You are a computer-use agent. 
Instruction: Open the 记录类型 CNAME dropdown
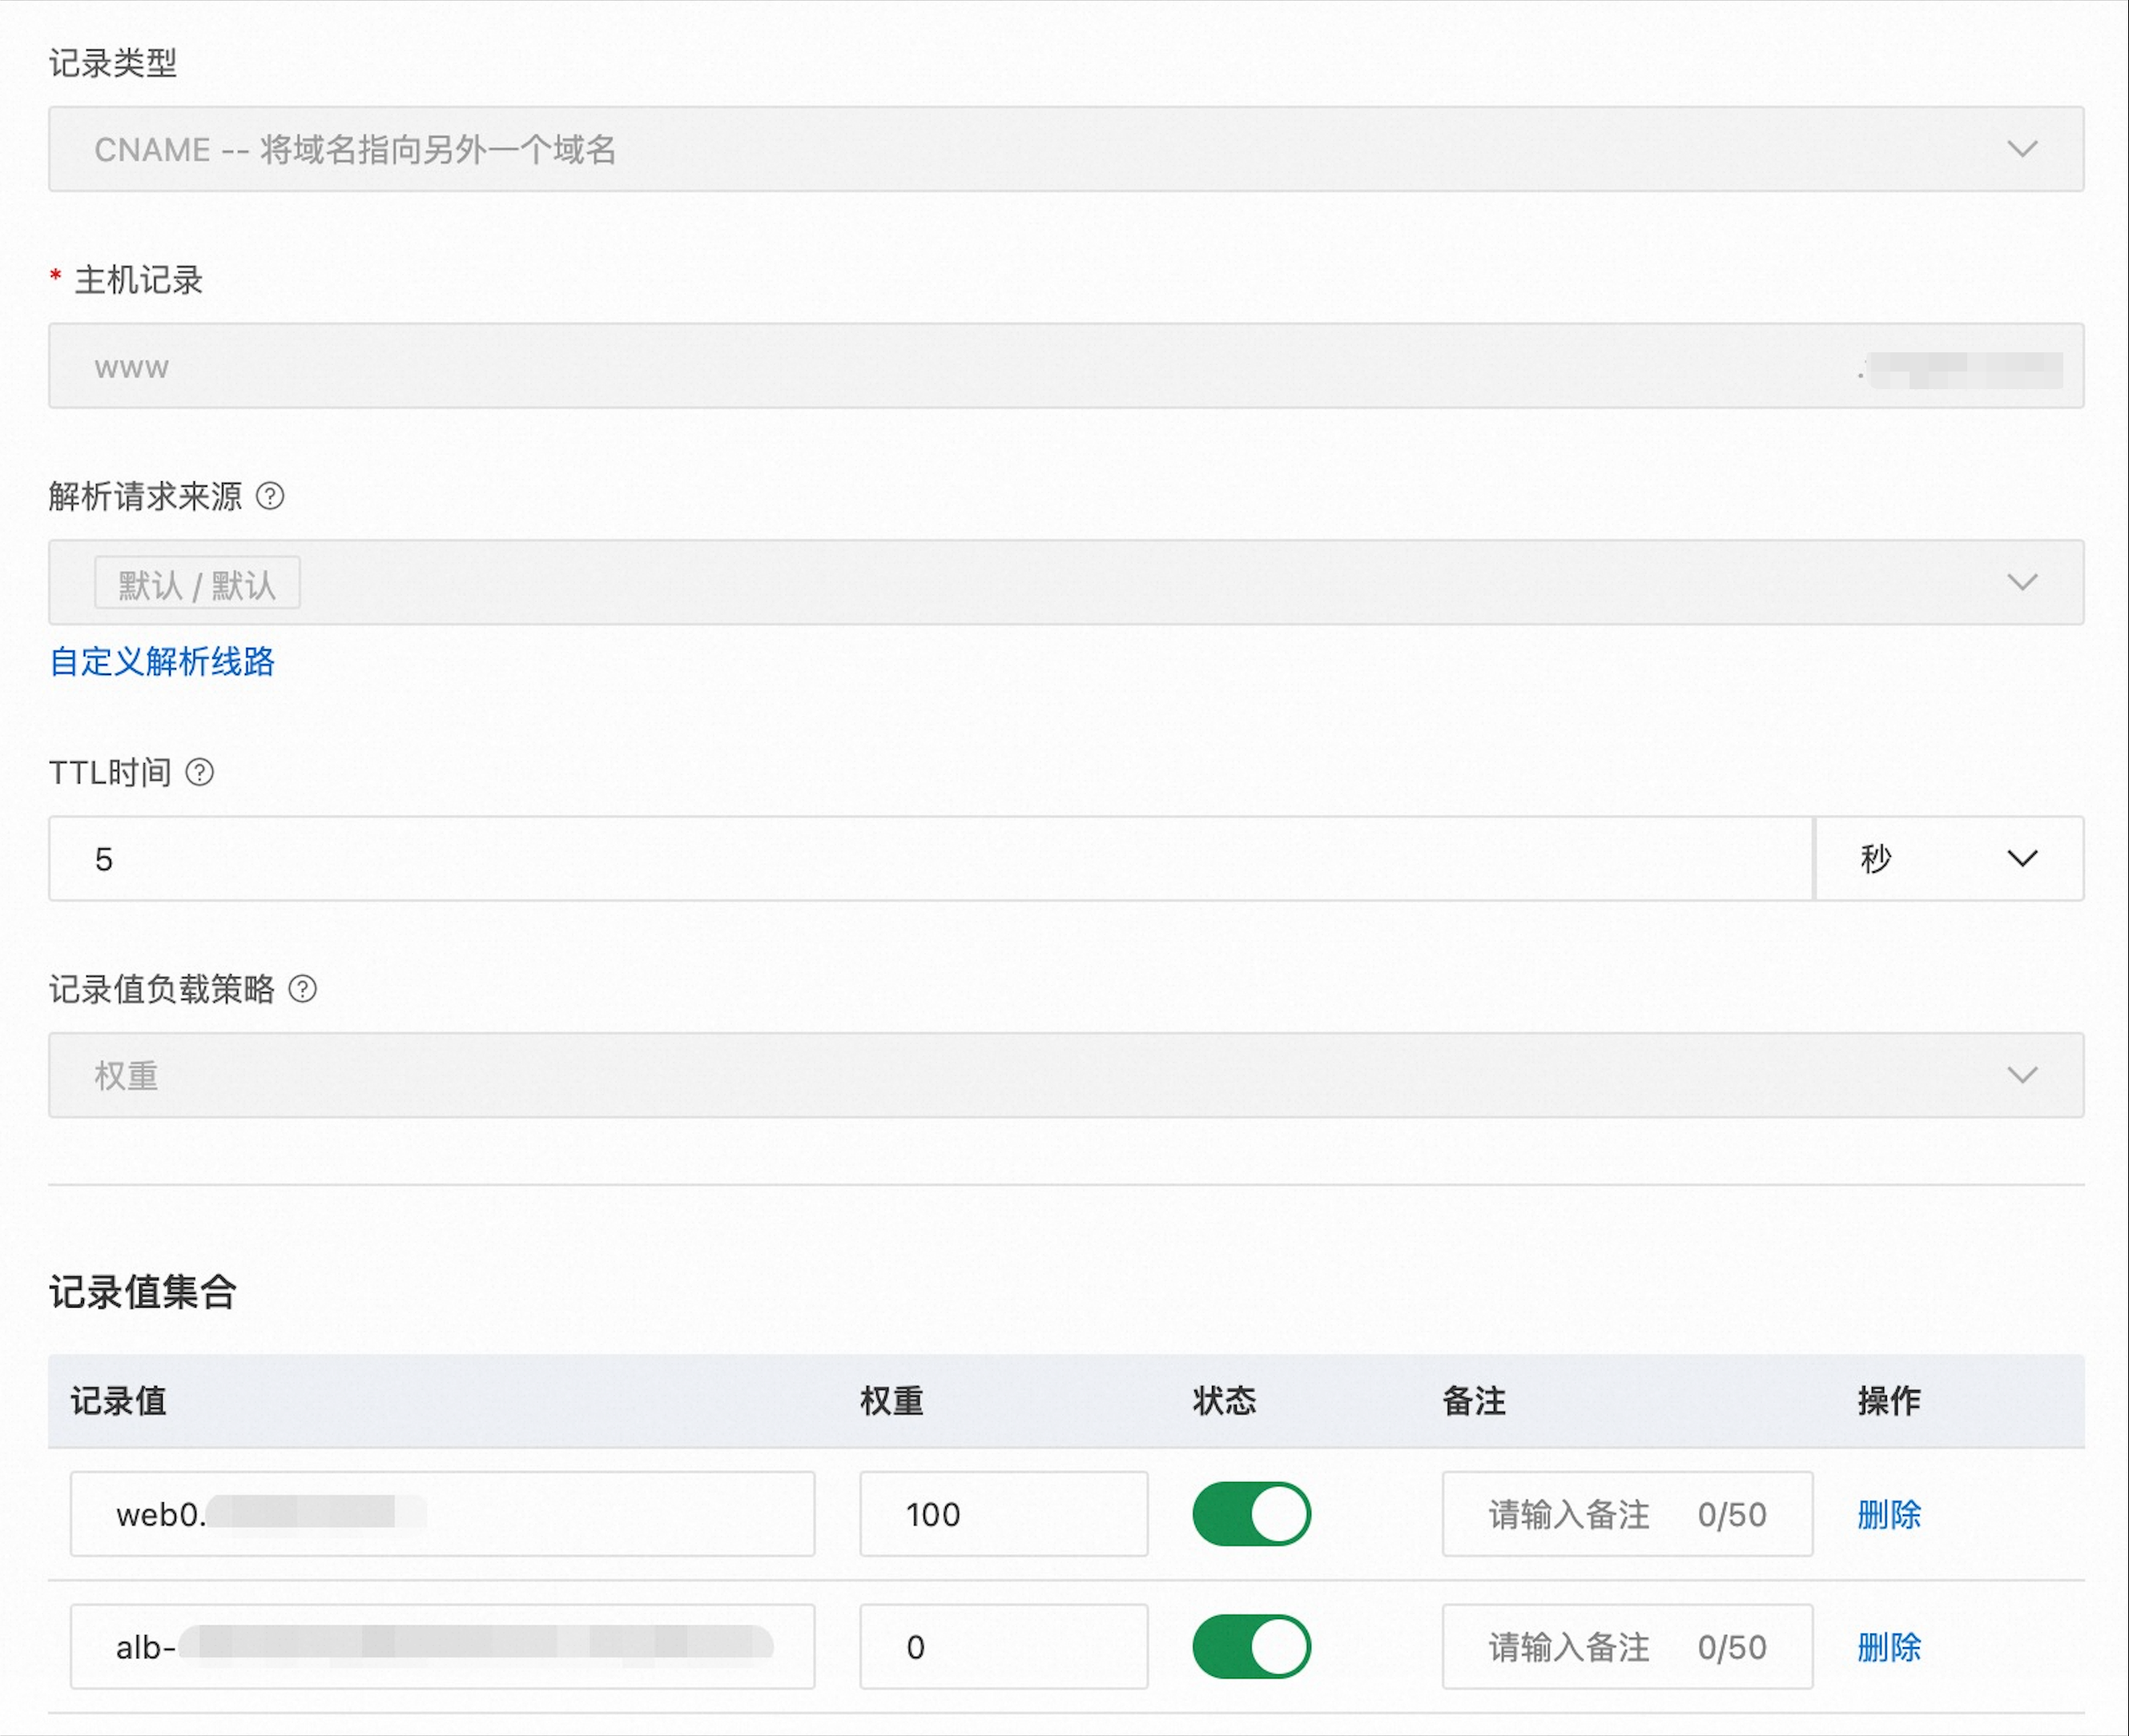point(1065,149)
